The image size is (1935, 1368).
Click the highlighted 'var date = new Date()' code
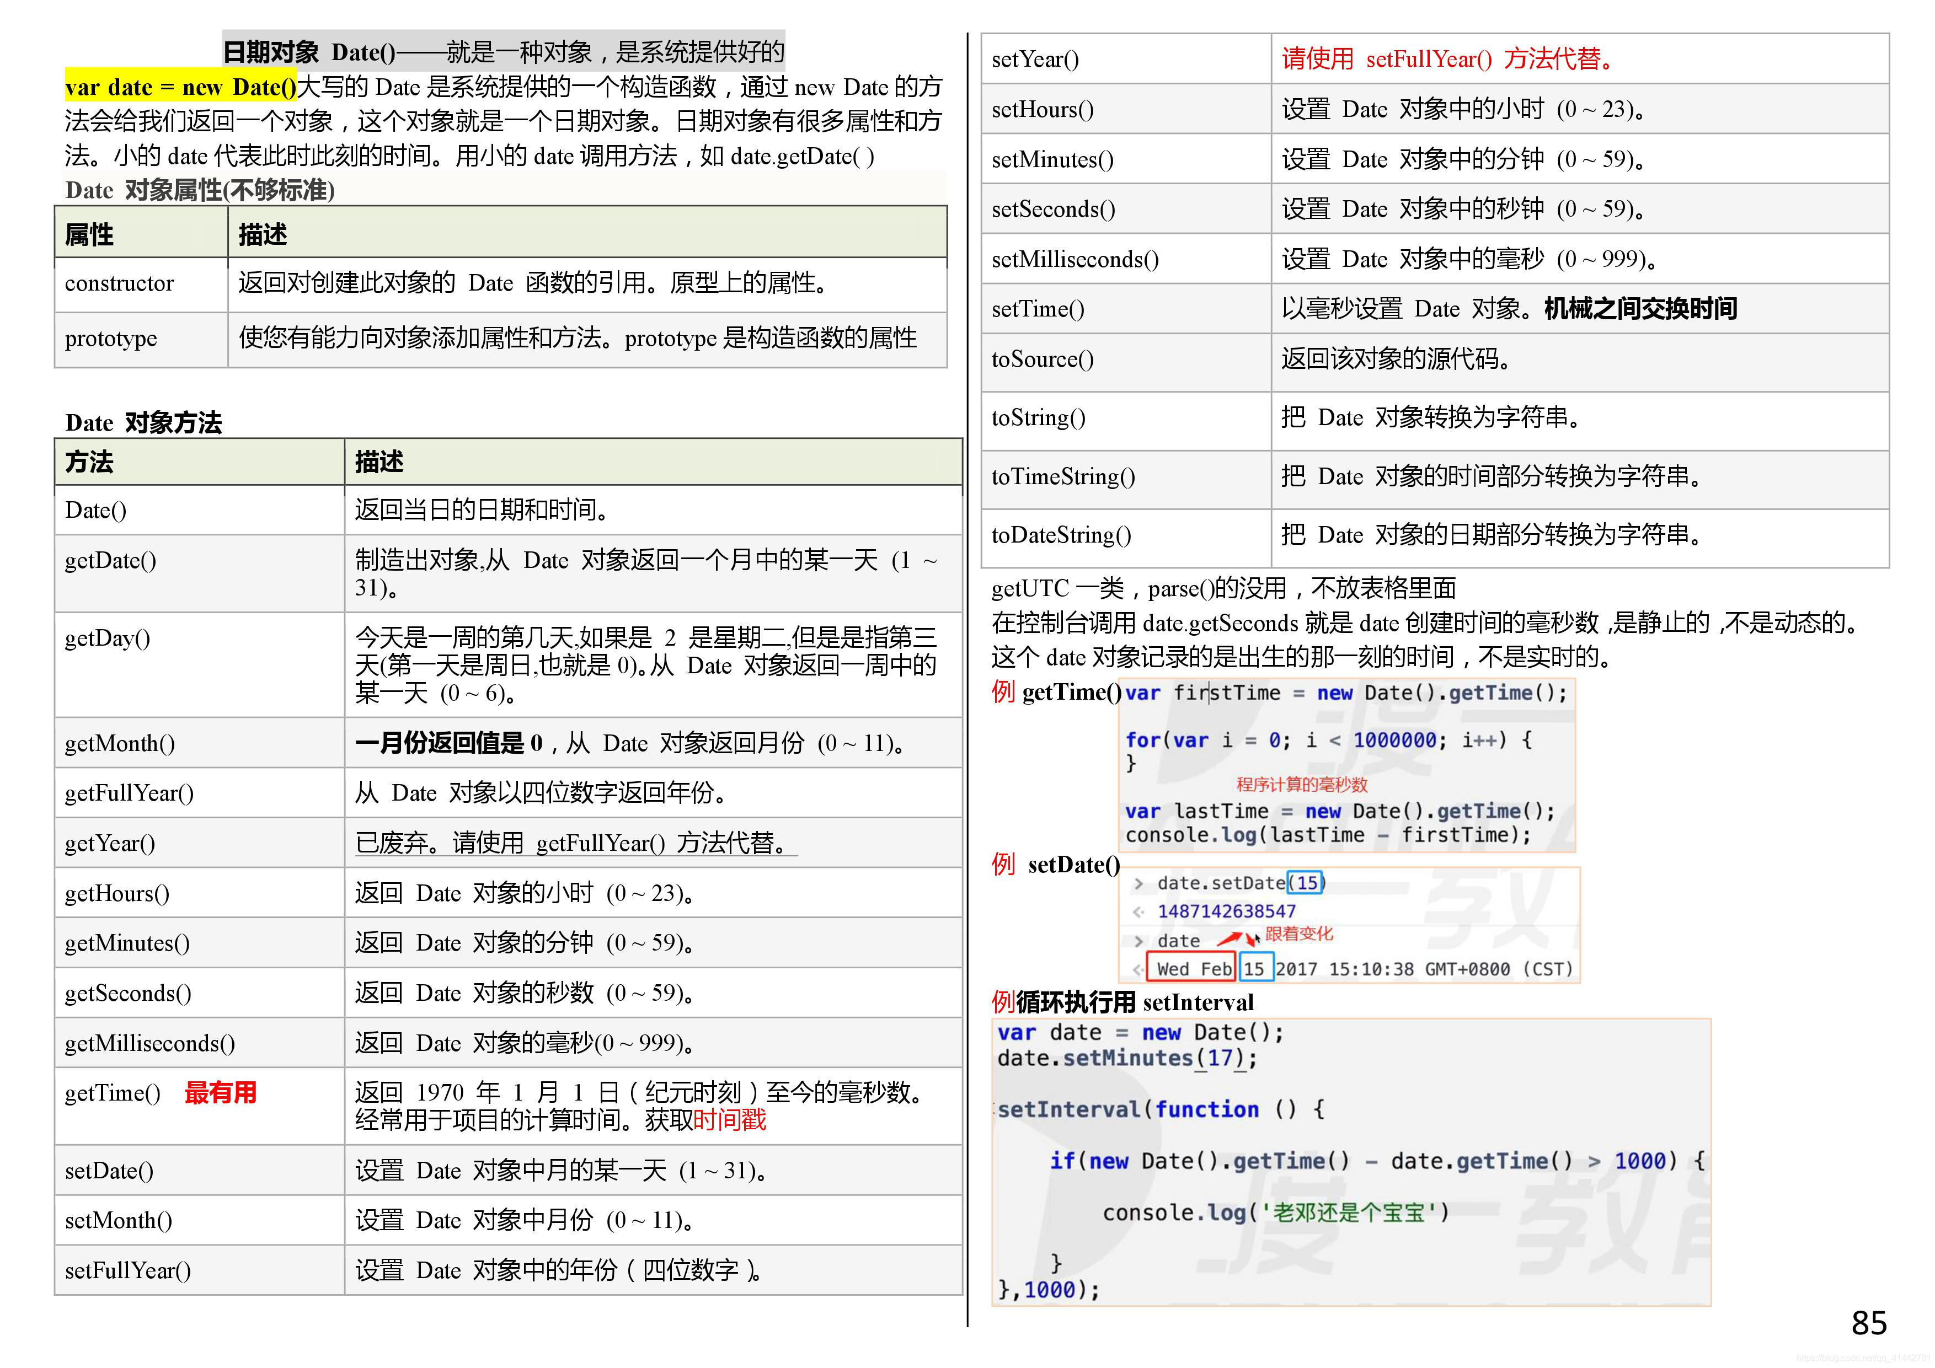coord(180,87)
